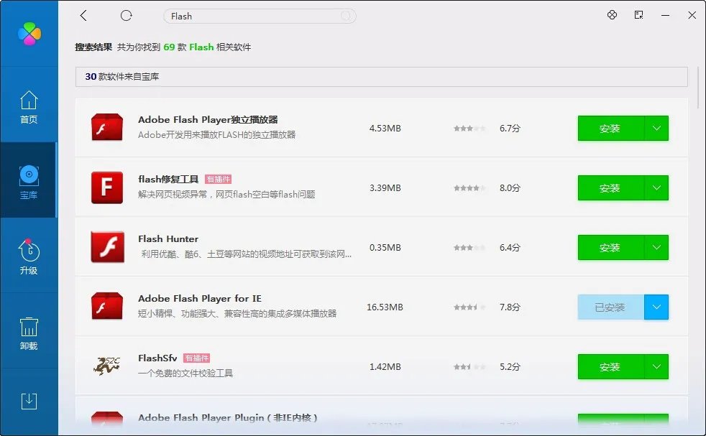
Task: Expand install options for Adobe Flash Player独立播放器
Action: pyautogui.click(x=659, y=128)
